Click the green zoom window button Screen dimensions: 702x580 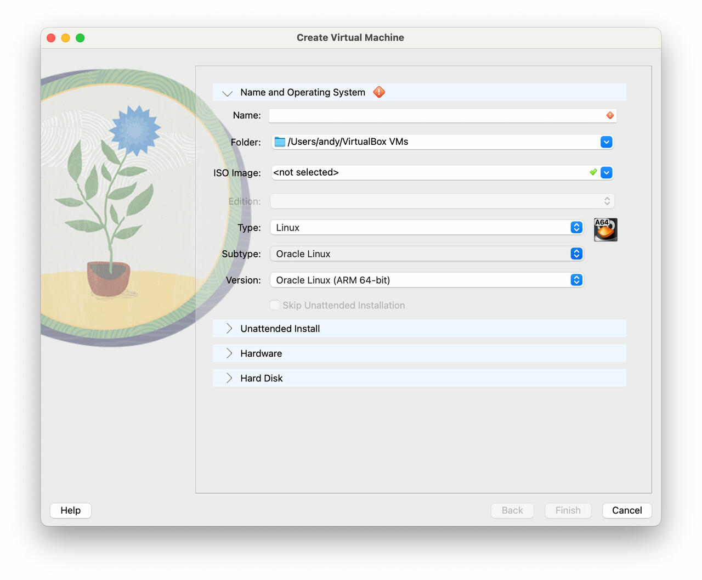(80, 38)
